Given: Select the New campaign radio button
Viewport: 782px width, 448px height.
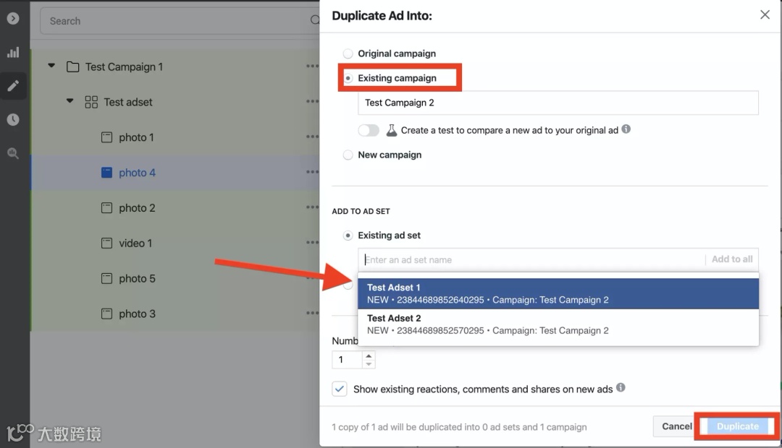Looking at the screenshot, I should (348, 155).
